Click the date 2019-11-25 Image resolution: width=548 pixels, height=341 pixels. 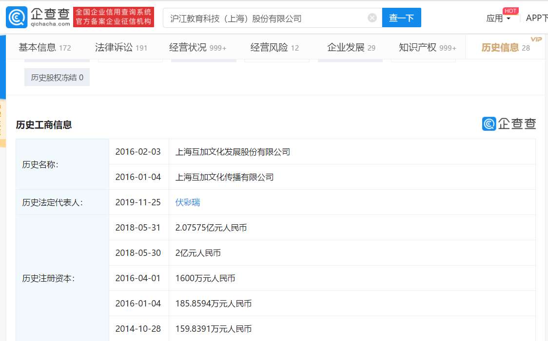[x=138, y=202]
